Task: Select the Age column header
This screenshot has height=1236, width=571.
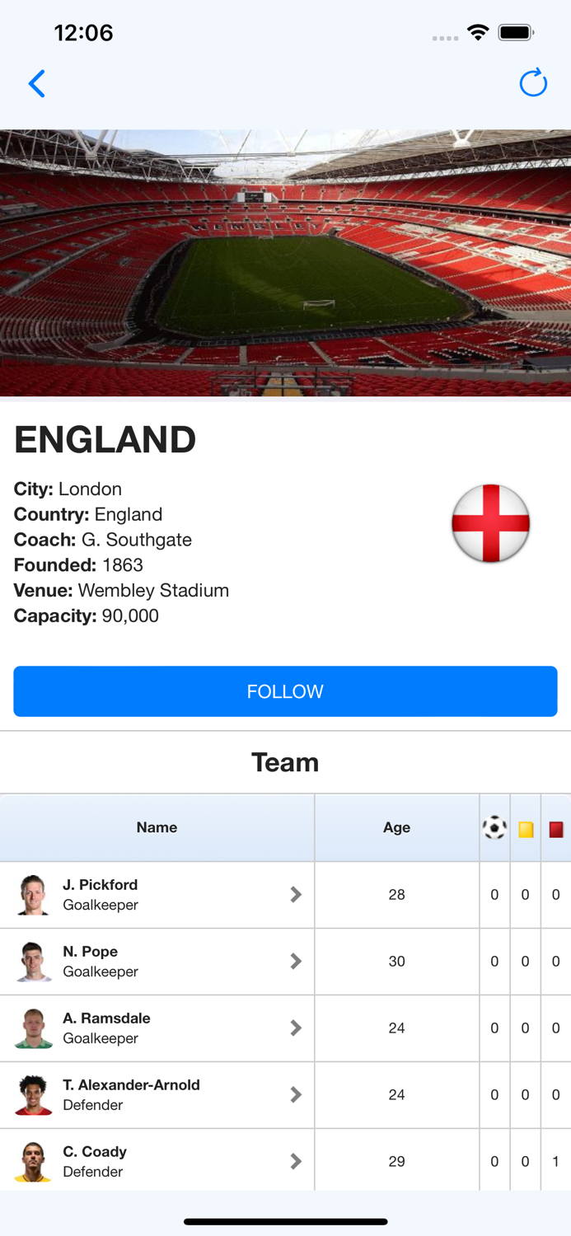Action: 397,827
